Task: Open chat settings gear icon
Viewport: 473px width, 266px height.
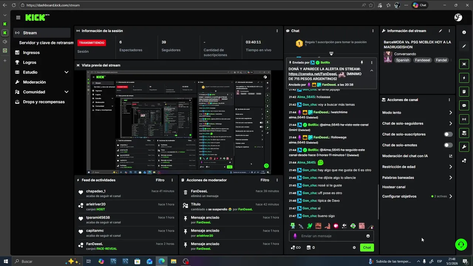Action: [354, 248]
